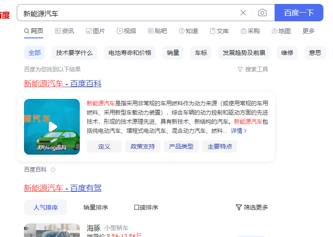Viewport: 333px width, 237px height.
Task: Click the 百度百科 source label
Action: coord(35,169)
